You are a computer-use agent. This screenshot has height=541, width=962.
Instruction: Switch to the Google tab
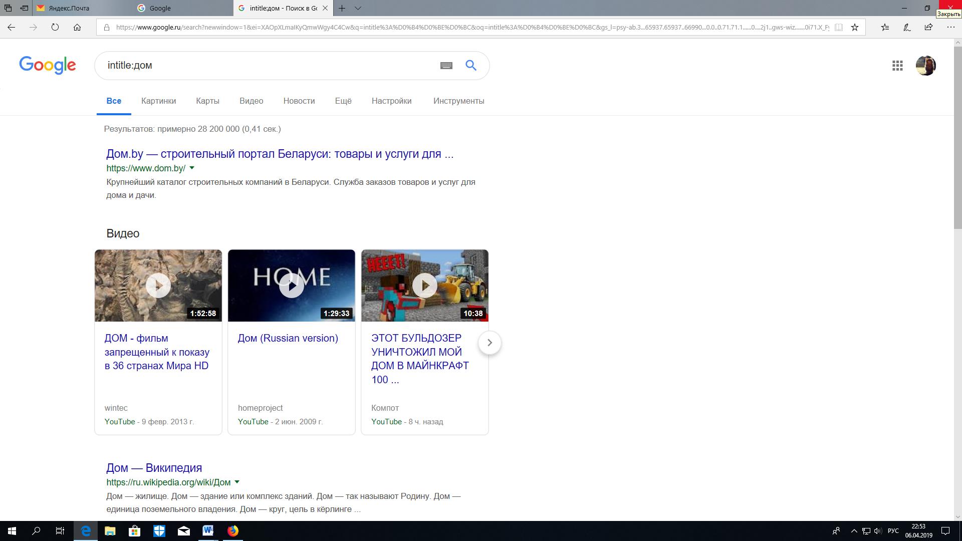tap(183, 8)
